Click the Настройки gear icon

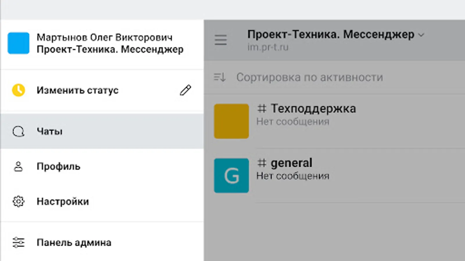[18, 202]
